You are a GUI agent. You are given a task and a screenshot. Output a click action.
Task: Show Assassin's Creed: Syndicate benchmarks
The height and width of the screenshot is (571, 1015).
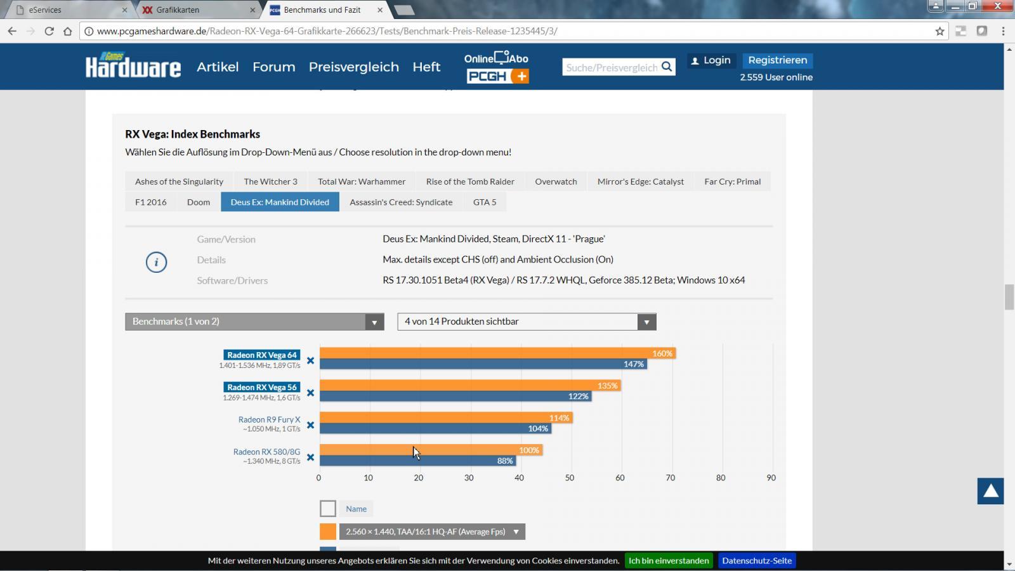(401, 202)
